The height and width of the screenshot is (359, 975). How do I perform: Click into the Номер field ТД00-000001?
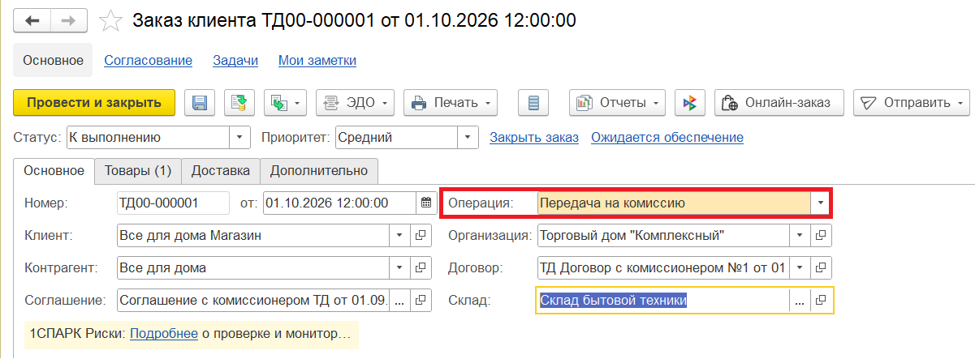click(x=174, y=203)
